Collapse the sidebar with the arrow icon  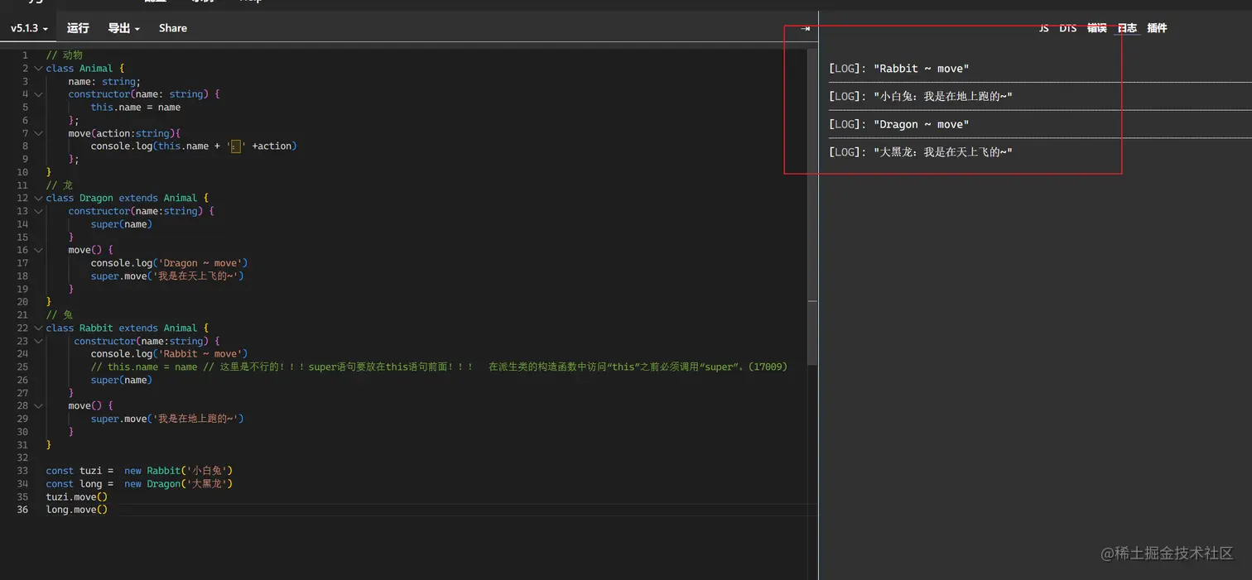pos(805,28)
